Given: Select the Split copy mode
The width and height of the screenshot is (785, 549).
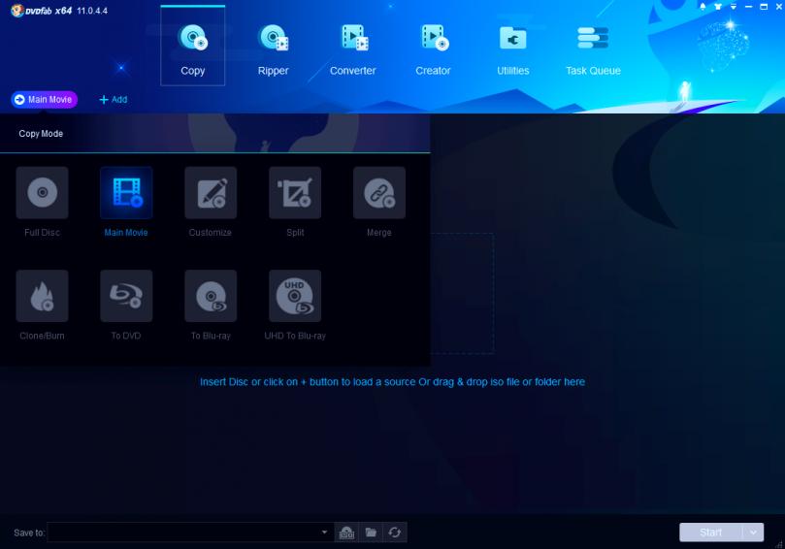Looking at the screenshot, I should (295, 193).
